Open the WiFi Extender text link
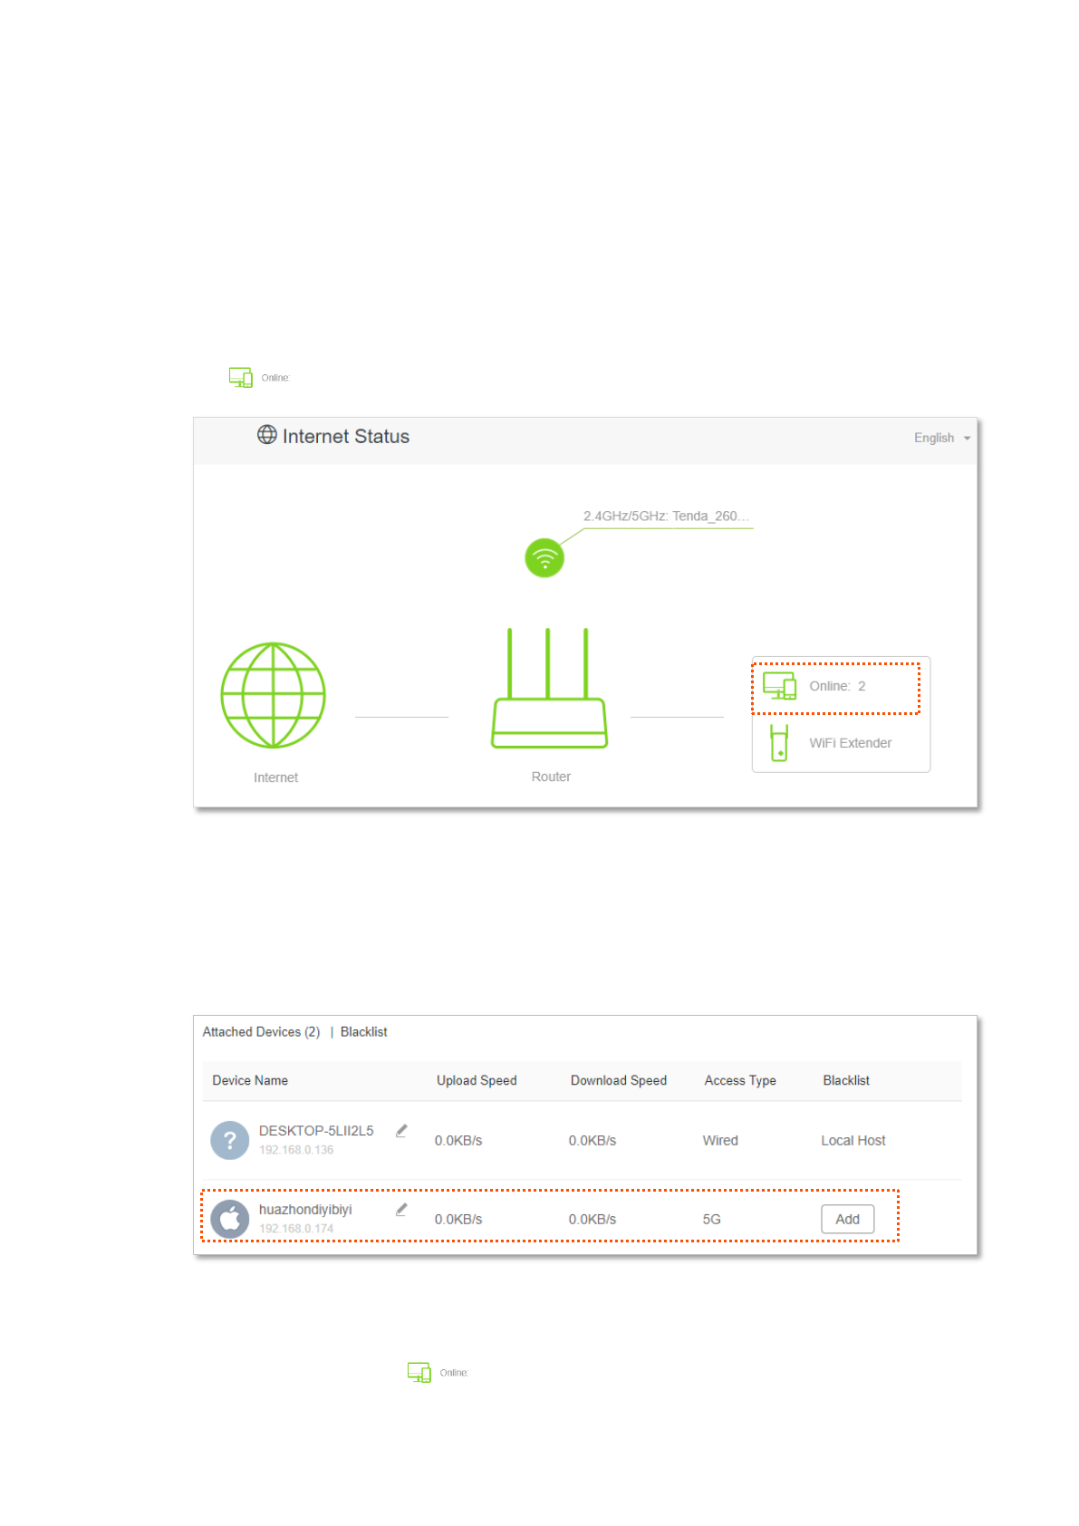1079x1526 pixels. 850,743
